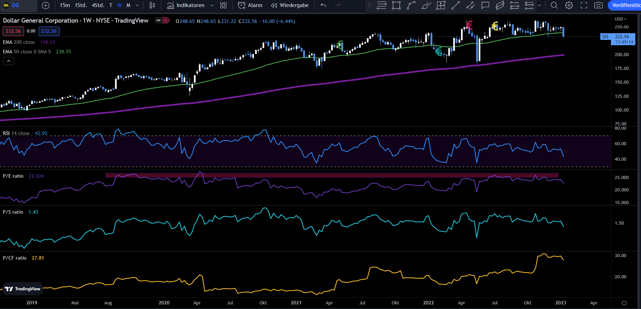Expand the timeframe interval dropdown arrow

(x=137, y=5)
